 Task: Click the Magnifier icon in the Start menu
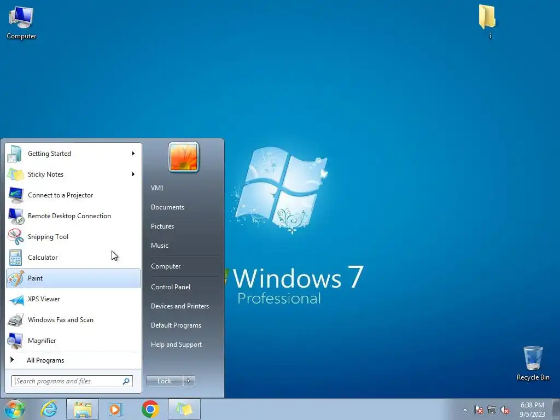(16, 341)
